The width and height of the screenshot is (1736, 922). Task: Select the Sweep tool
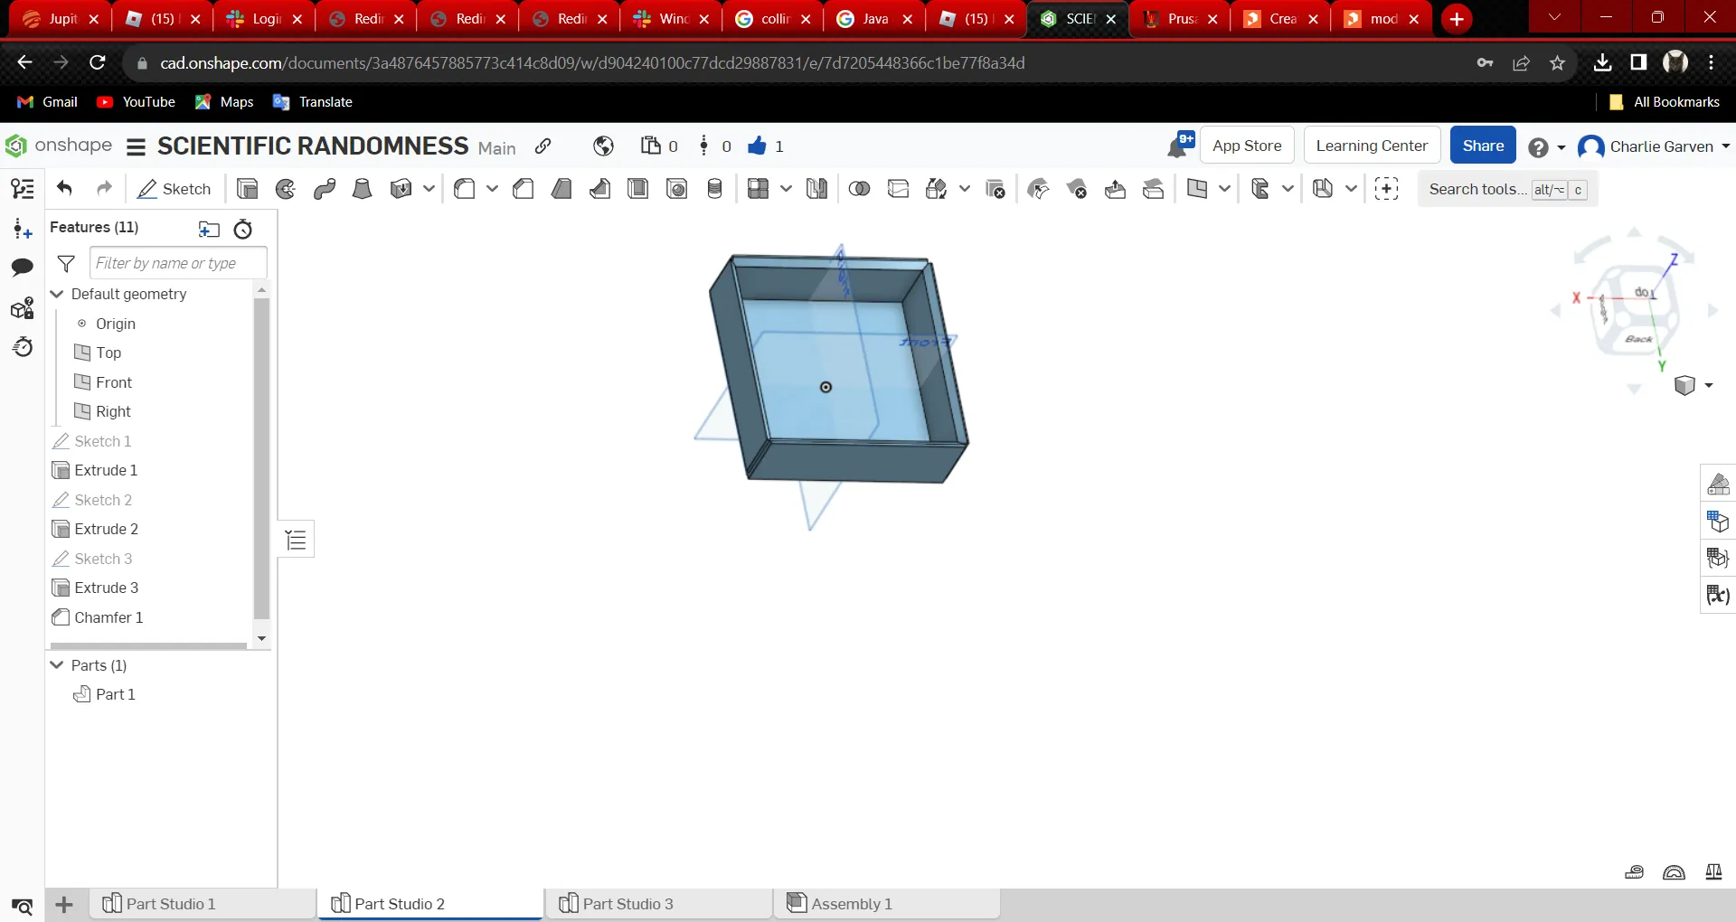click(x=323, y=189)
